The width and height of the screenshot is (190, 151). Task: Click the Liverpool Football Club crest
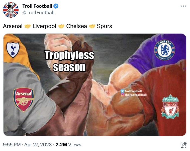[170, 106]
